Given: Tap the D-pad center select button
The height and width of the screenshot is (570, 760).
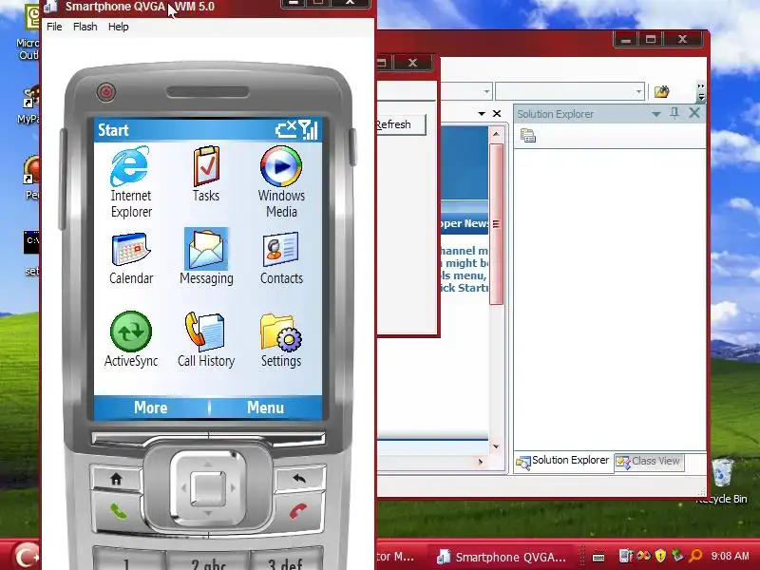Looking at the screenshot, I should (208, 488).
